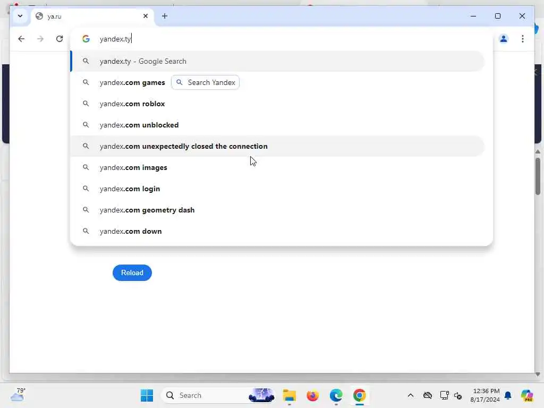Go back with the browser back arrow
The image size is (544, 408).
click(21, 39)
